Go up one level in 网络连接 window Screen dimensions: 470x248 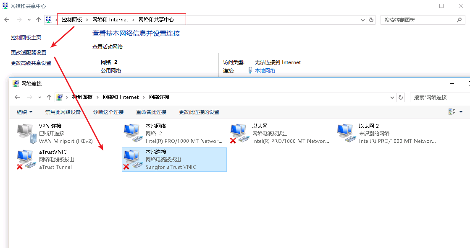pyautogui.click(x=49, y=97)
